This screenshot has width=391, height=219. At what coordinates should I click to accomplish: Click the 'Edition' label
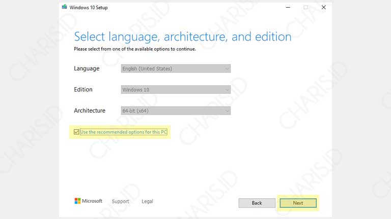[83, 89]
